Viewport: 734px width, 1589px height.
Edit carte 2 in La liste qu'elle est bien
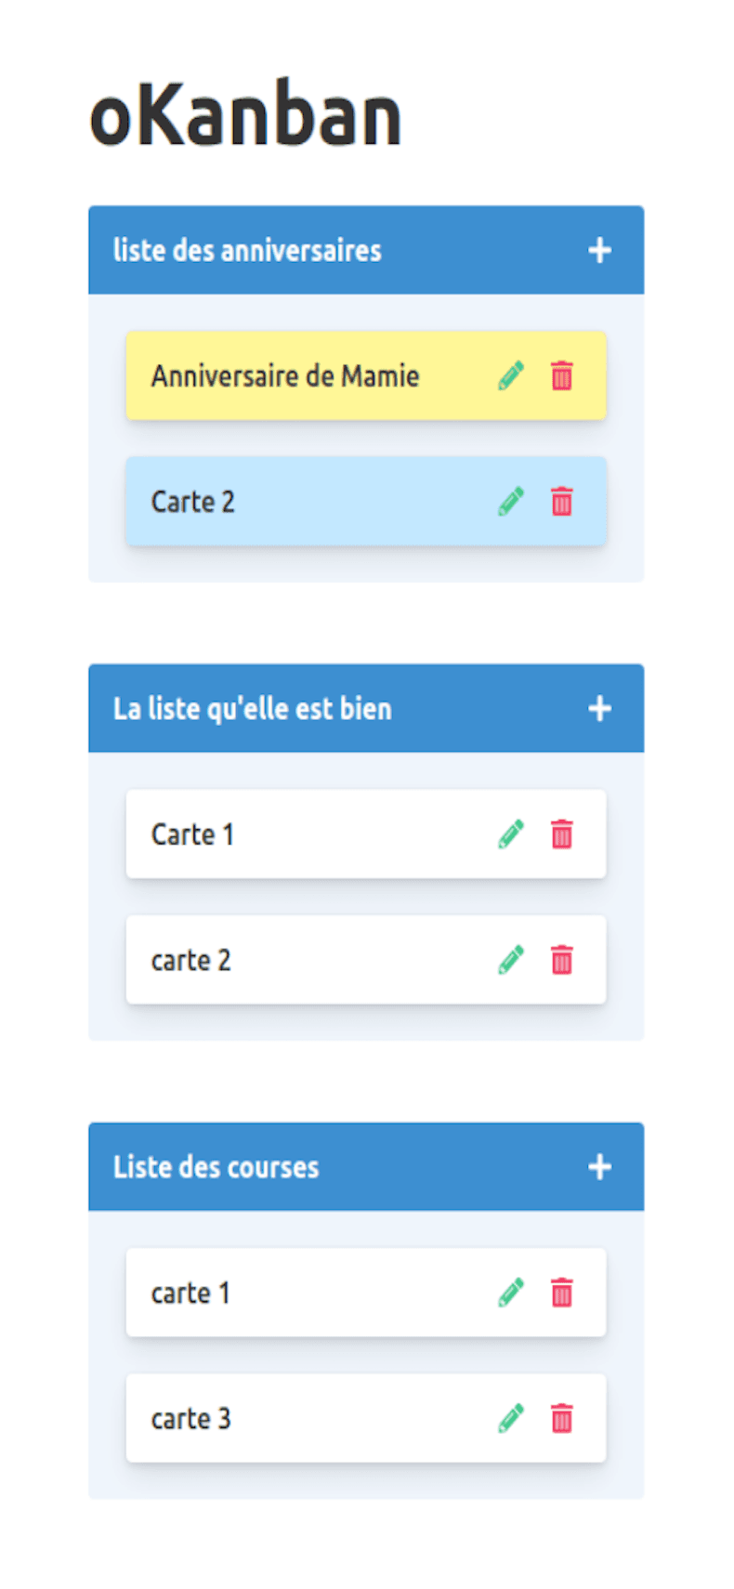click(511, 960)
